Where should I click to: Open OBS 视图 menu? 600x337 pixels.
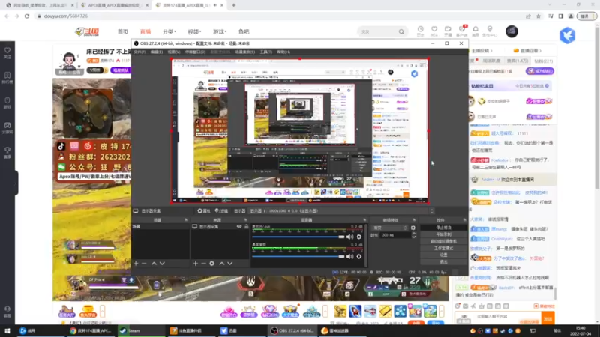point(173,52)
